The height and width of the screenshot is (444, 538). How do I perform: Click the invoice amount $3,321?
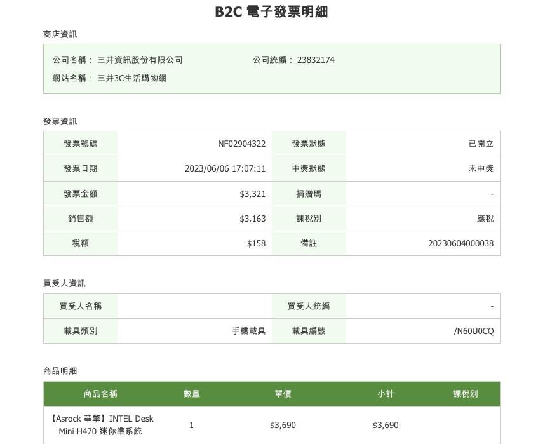click(x=252, y=194)
